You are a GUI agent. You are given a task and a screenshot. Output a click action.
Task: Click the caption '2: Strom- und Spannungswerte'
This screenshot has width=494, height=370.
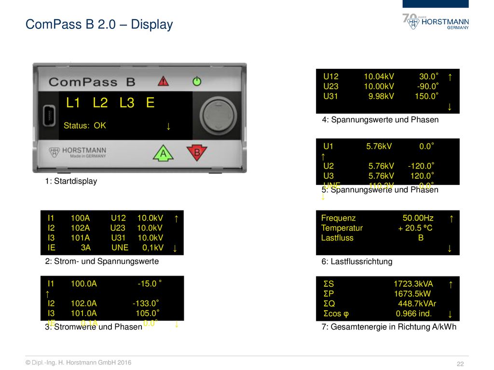coord(102,261)
